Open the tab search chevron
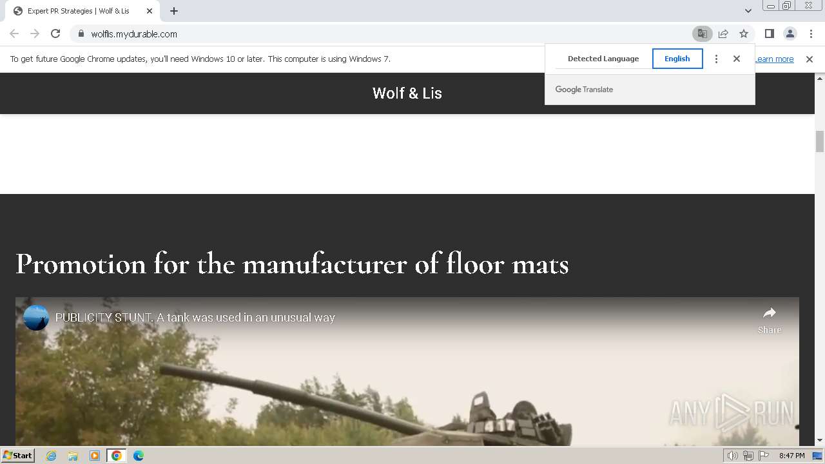The image size is (825, 464). [x=748, y=11]
